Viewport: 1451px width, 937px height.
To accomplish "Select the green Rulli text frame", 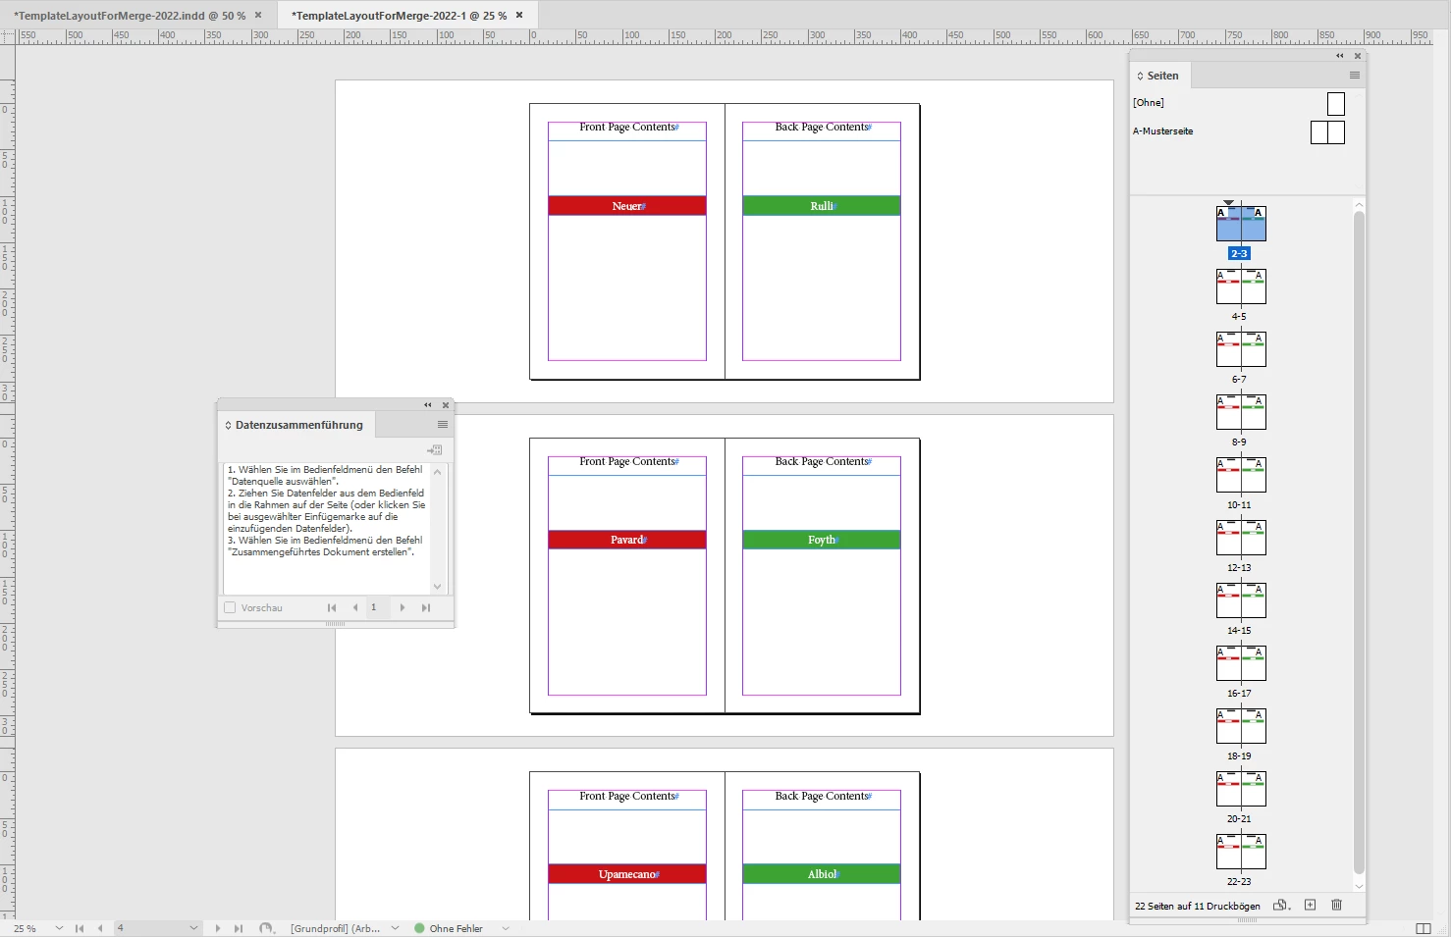I will [822, 206].
